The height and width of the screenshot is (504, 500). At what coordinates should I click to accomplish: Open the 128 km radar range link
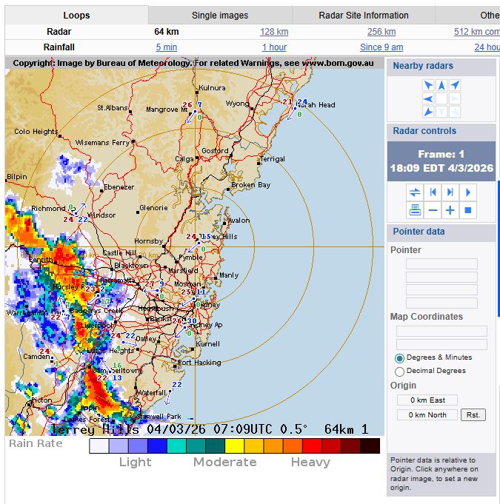tap(274, 32)
